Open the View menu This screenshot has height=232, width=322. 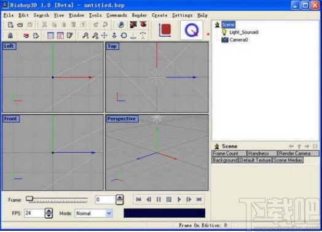59,15
